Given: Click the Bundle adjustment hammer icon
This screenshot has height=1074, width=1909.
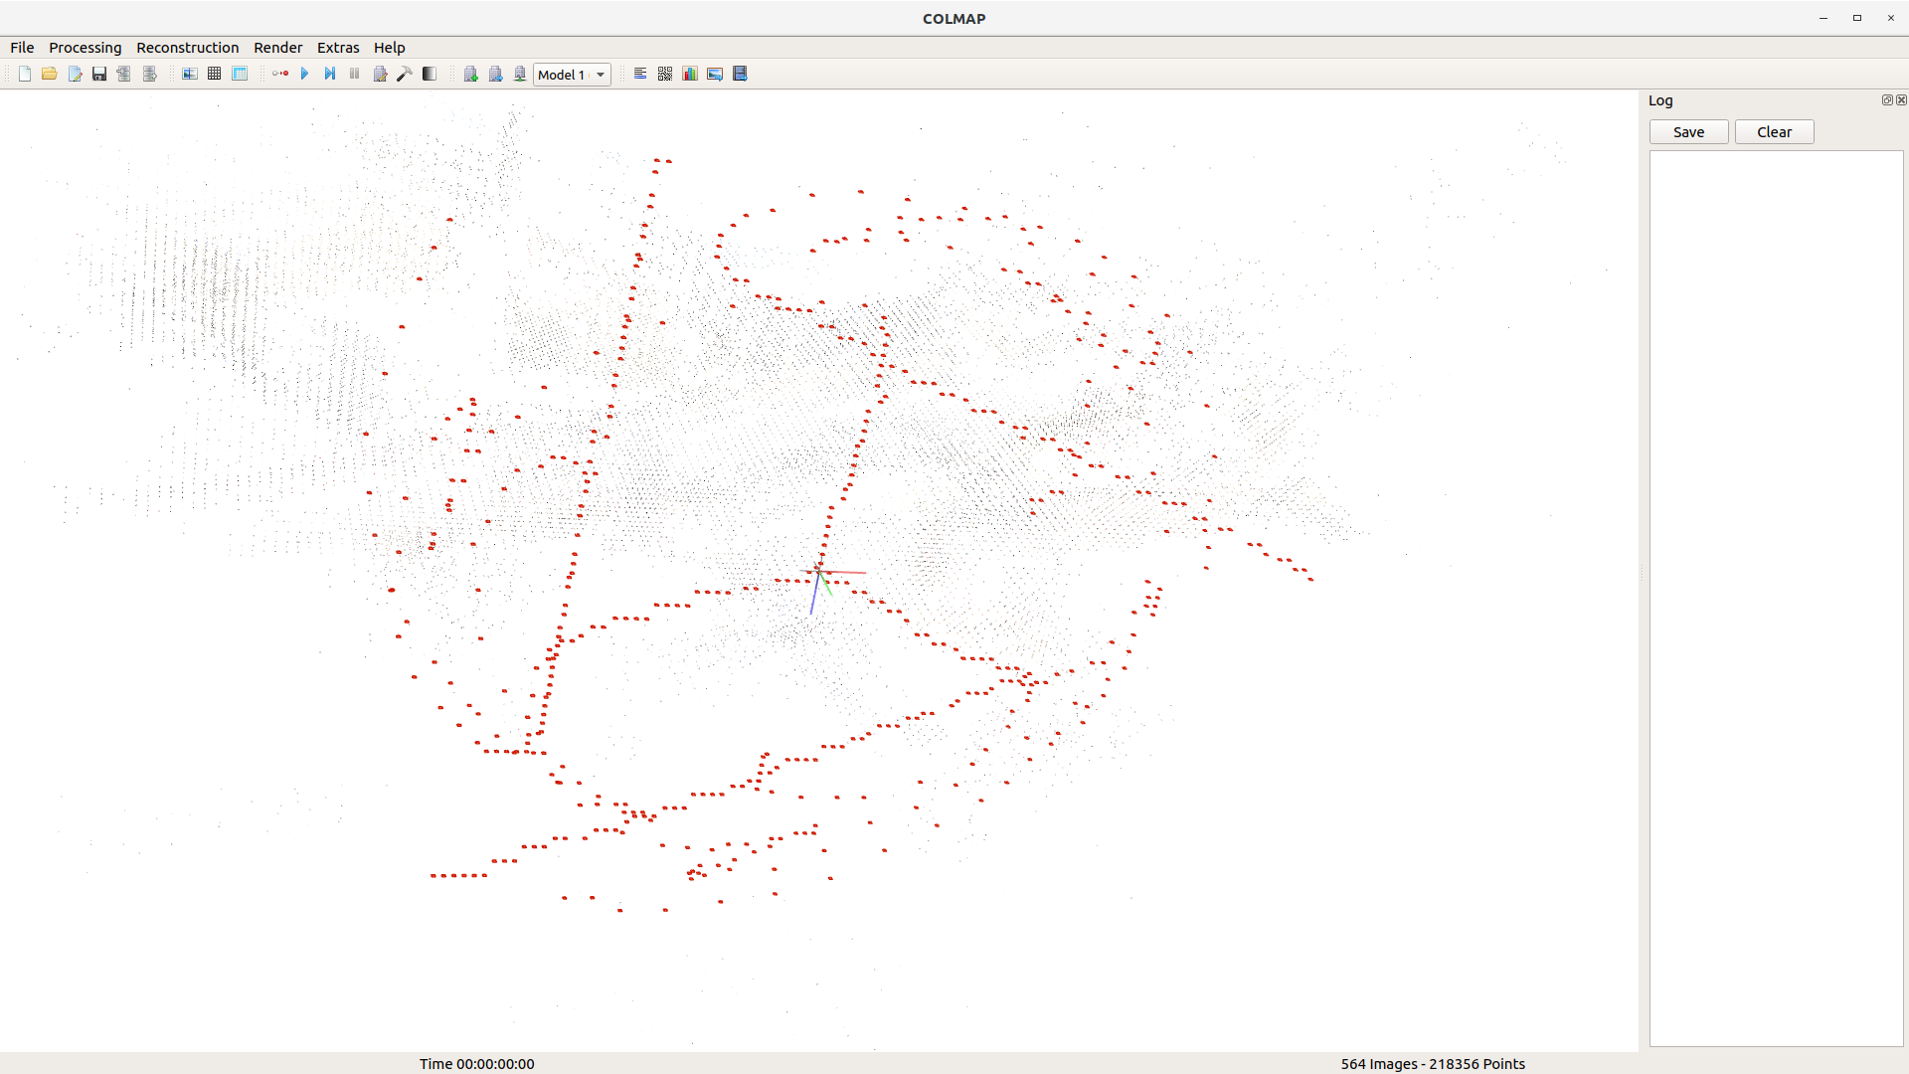Looking at the screenshot, I should (405, 74).
